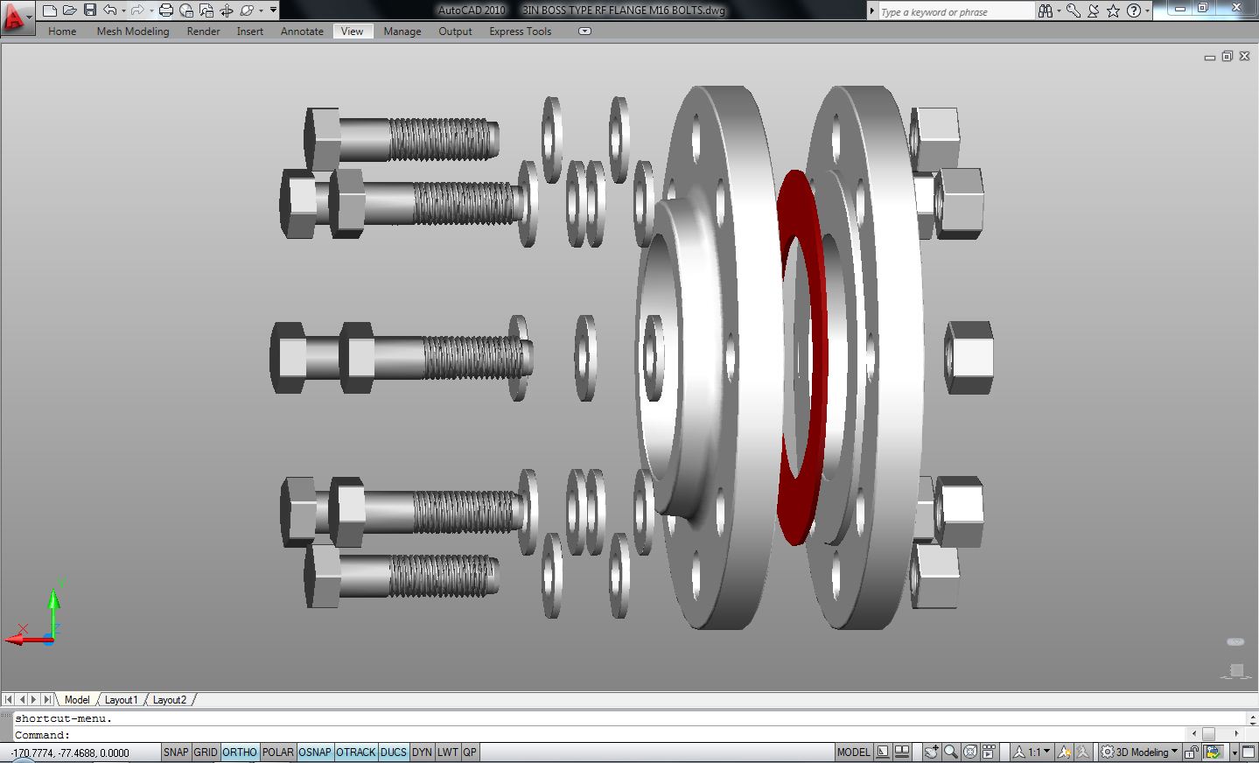This screenshot has height=763, width=1259.
Task: Toggle POLAR tracking
Action: (278, 752)
